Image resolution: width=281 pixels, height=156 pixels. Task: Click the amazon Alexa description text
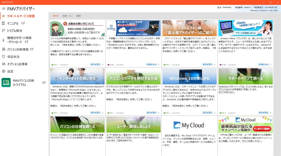[x=245, y=45]
